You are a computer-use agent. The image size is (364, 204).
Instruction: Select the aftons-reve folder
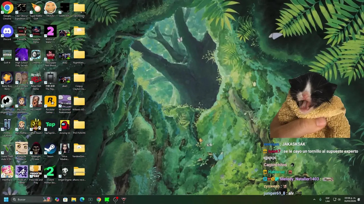[79, 174]
